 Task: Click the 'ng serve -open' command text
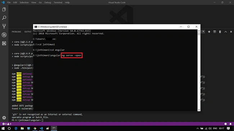coord(72,55)
